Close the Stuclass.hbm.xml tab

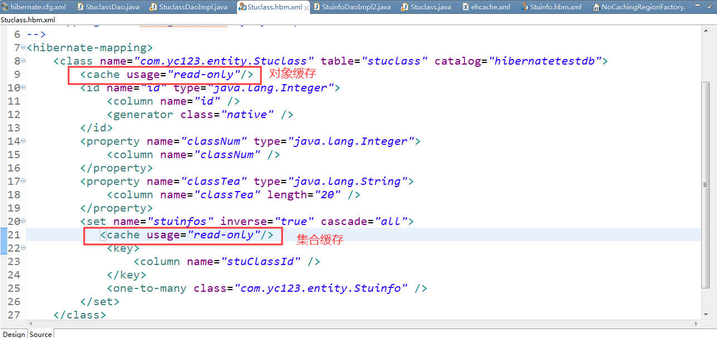pos(307,7)
